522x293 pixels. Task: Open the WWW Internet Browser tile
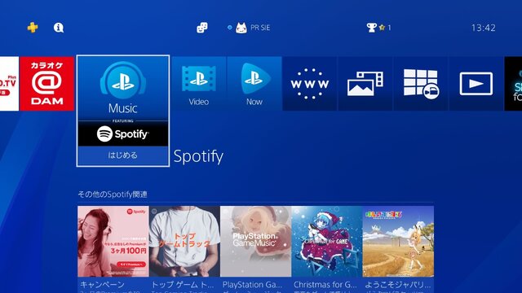(x=310, y=83)
